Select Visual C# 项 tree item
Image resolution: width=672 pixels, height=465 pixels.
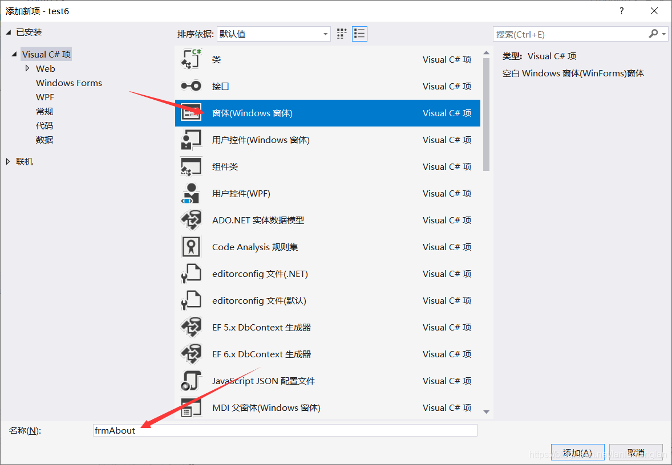point(46,54)
